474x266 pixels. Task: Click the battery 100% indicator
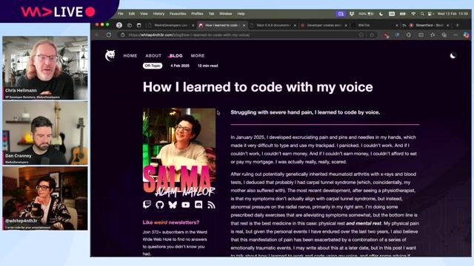(366, 14)
